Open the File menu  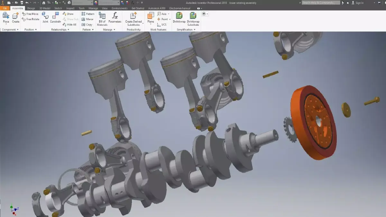pyautogui.click(x=5, y=8)
